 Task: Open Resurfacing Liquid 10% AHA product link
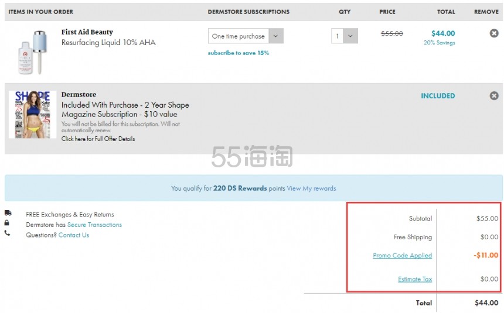pyautogui.click(x=108, y=43)
